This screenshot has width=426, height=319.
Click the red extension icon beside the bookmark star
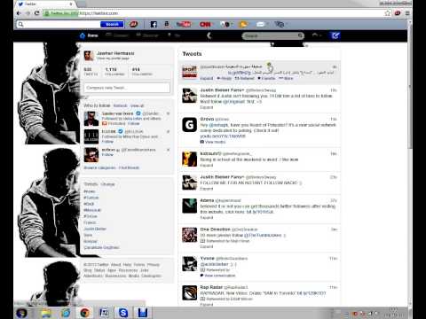point(398,13)
